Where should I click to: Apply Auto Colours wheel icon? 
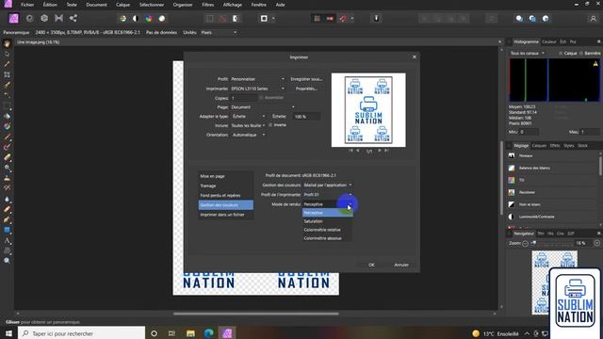pos(149,19)
